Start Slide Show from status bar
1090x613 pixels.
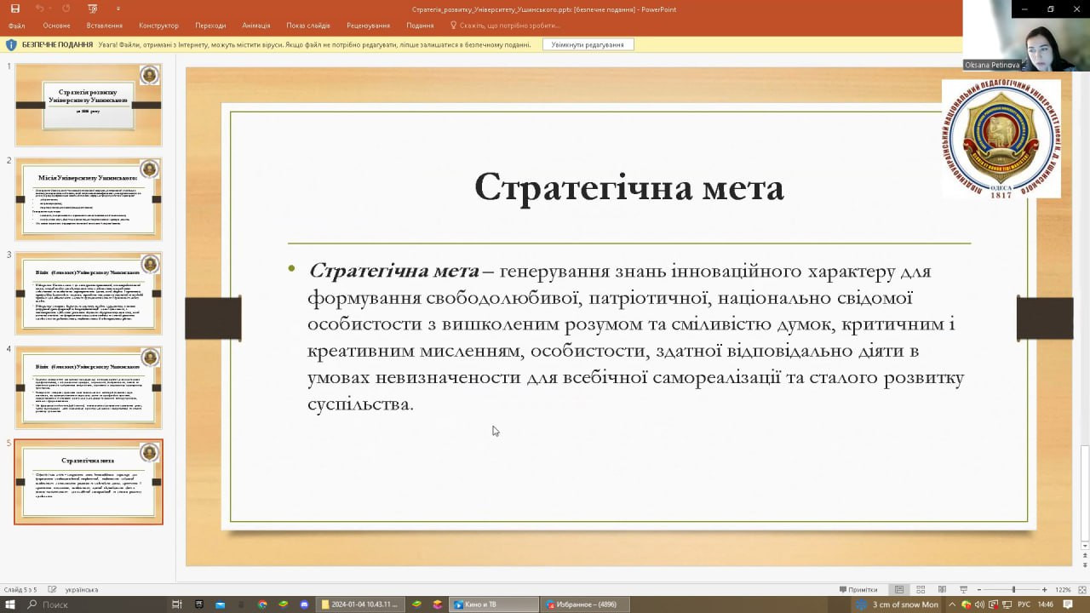point(963,589)
